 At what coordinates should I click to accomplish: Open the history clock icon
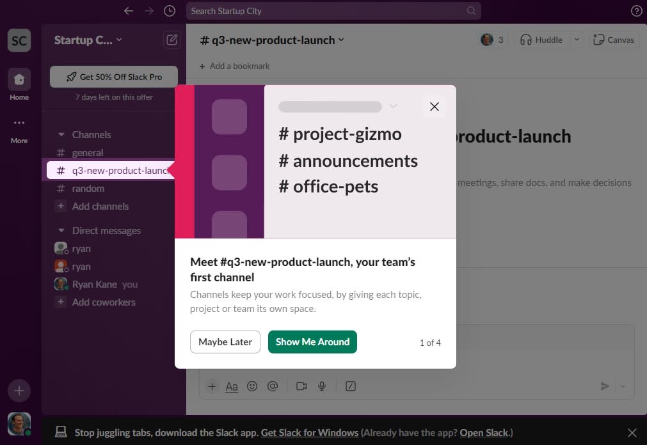tap(170, 11)
